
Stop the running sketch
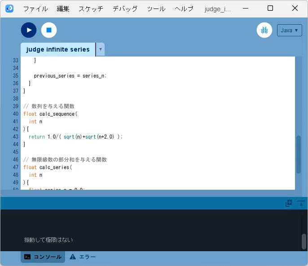point(49,30)
